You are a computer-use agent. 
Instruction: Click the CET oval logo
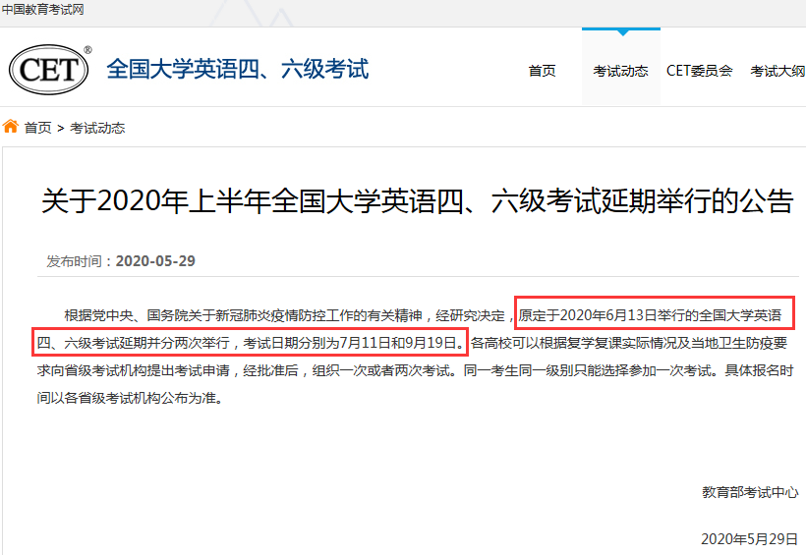point(47,70)
